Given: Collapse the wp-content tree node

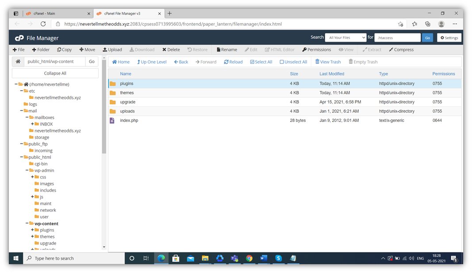Looking at the screenshot, I should tap(27, 223).
